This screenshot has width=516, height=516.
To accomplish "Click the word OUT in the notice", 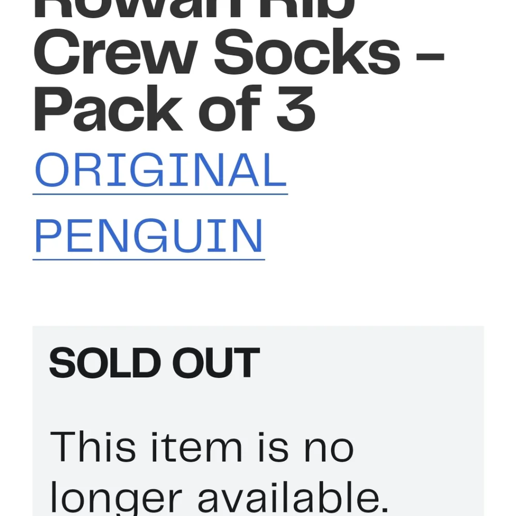I will pyautogui.click(x=216, y=362).
